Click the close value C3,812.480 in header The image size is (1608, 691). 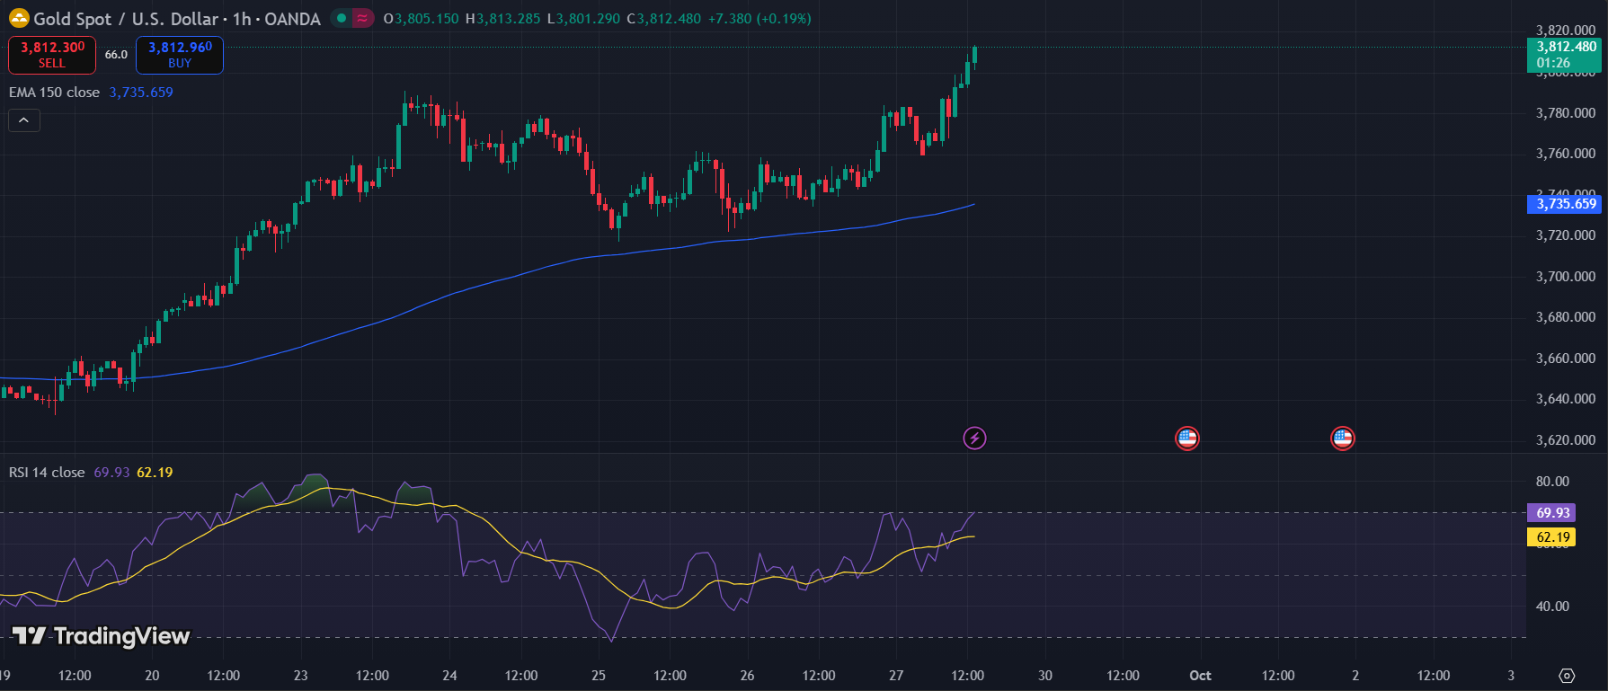tap(663, 19)
